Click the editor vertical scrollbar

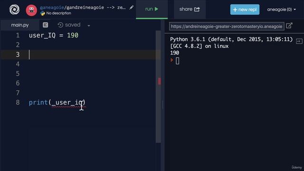(x=158, y=86)
